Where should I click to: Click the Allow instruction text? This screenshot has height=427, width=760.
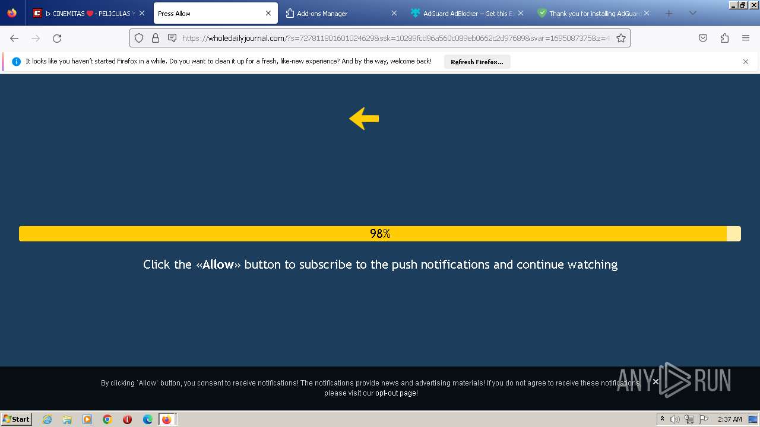tap(380, 265)
